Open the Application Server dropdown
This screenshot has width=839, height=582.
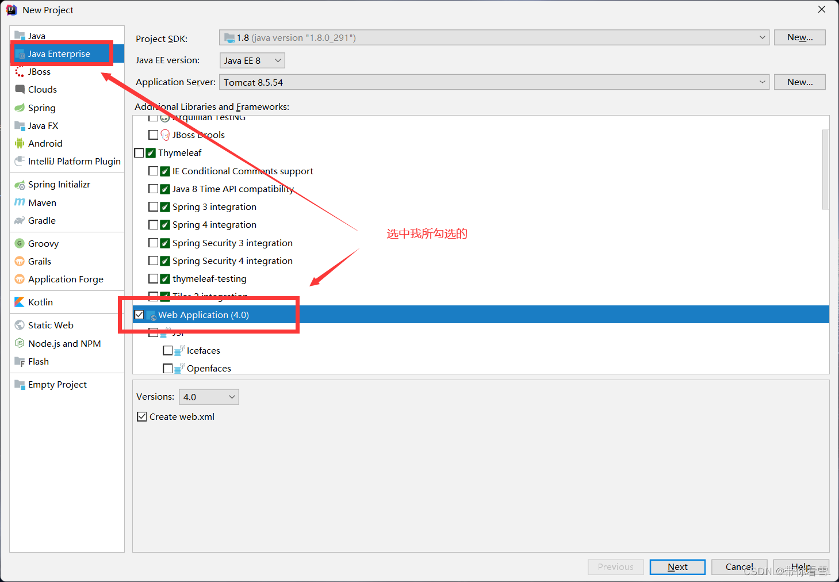tap(494, 82)
